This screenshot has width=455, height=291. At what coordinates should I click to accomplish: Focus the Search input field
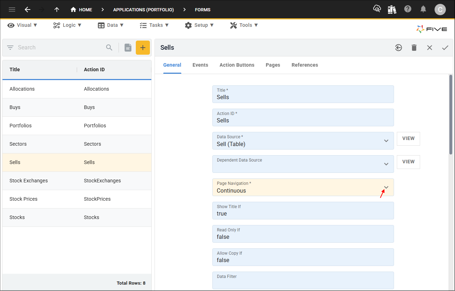point(60,47)
